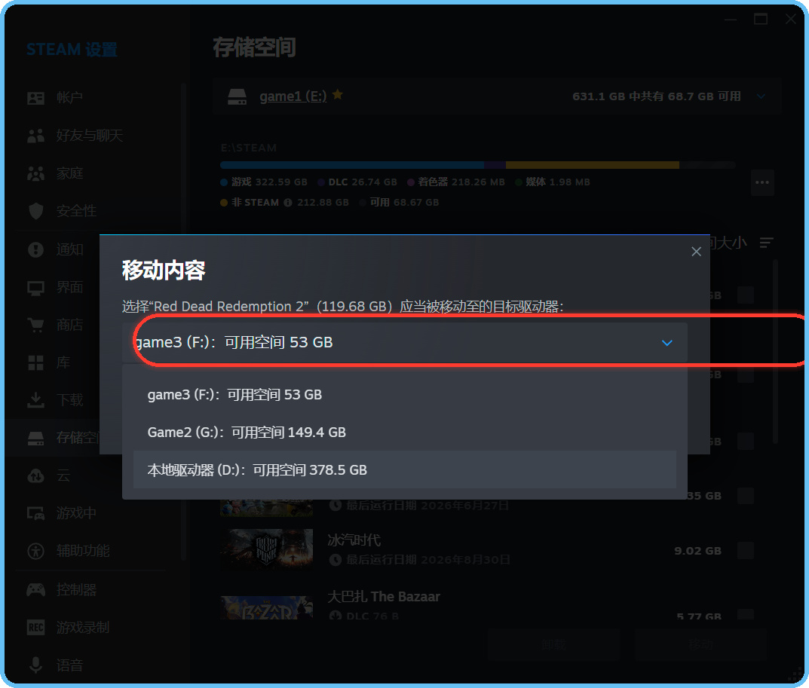The width and height of the screenshot is (809, 688).
Task: Click the 存储空间 drive icon in sidebar
Action: 35,438
